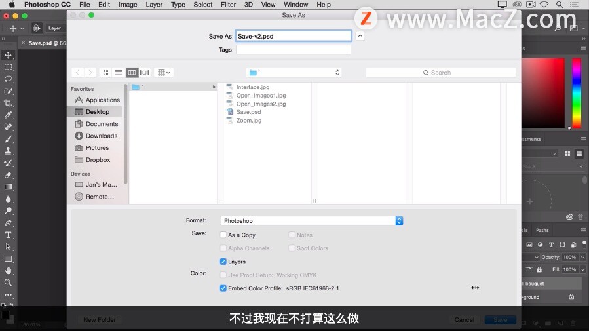This screenshot has height=331, width=589.
Task: Click into the Save As filename field
Action: pos(294,36)
